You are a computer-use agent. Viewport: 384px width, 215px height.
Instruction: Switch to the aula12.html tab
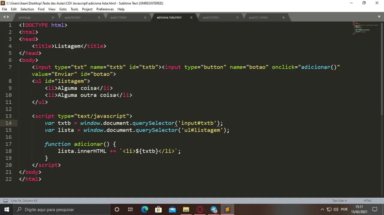(x=211, y=17)
